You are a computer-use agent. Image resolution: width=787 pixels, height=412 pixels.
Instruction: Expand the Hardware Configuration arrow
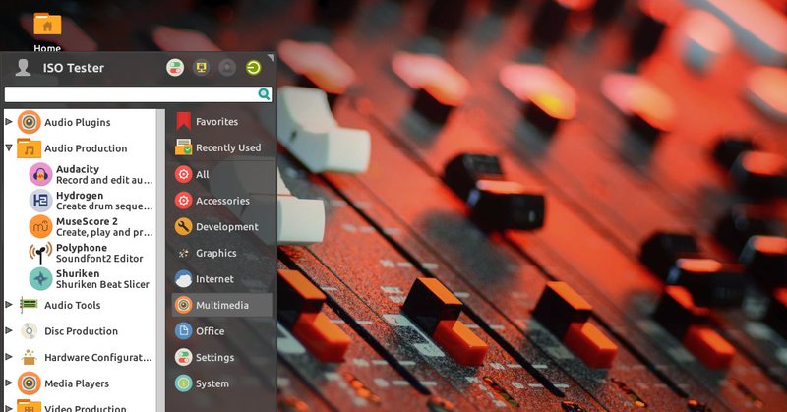[9, 356]
